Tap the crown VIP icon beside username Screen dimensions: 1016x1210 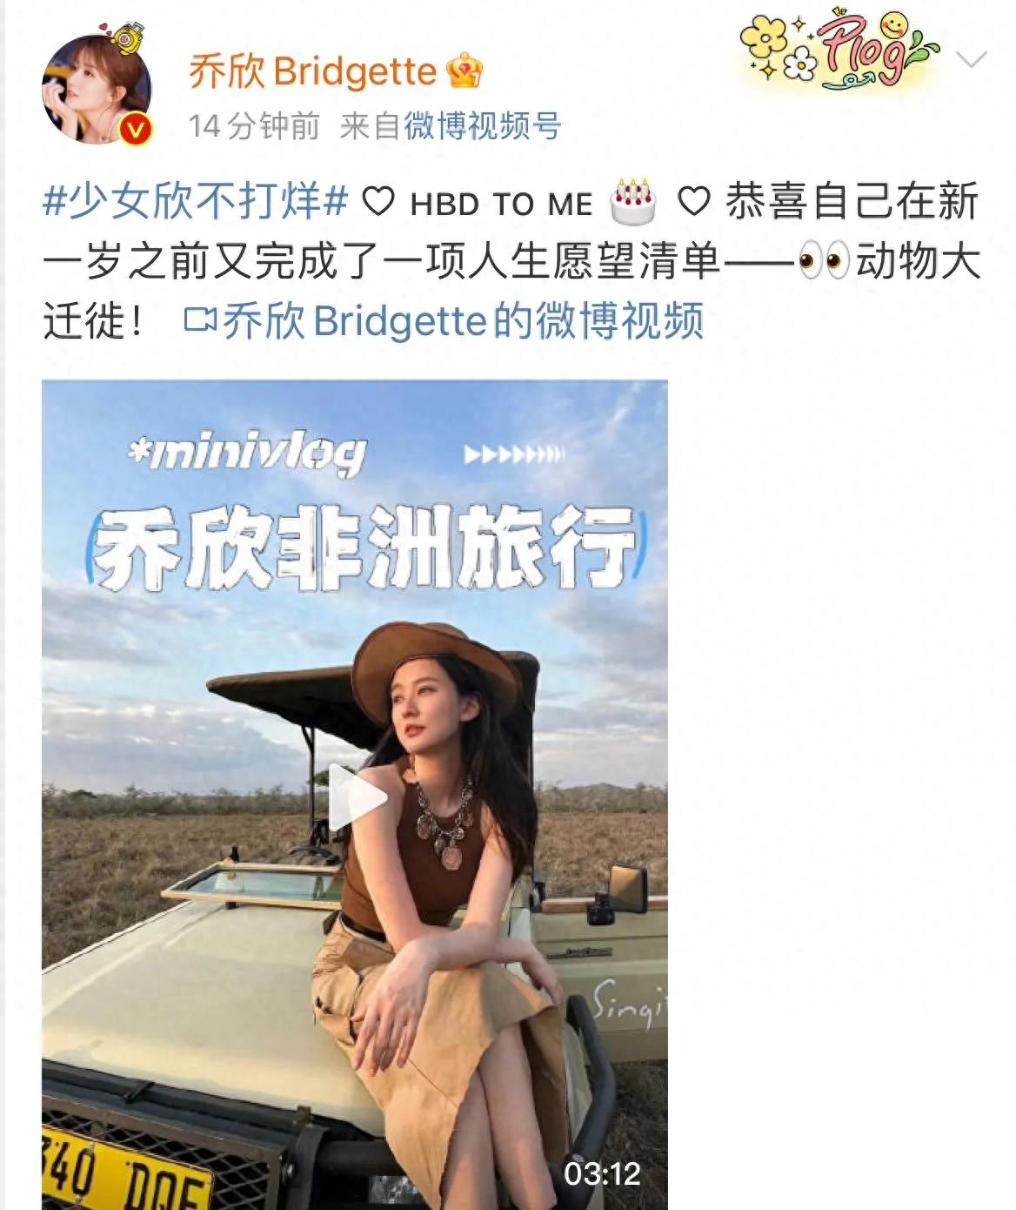click(465, 71)
